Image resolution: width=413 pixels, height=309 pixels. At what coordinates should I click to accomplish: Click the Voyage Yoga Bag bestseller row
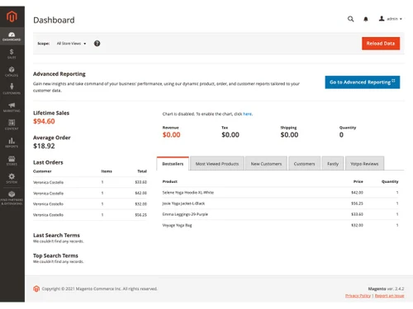point(280,225)
